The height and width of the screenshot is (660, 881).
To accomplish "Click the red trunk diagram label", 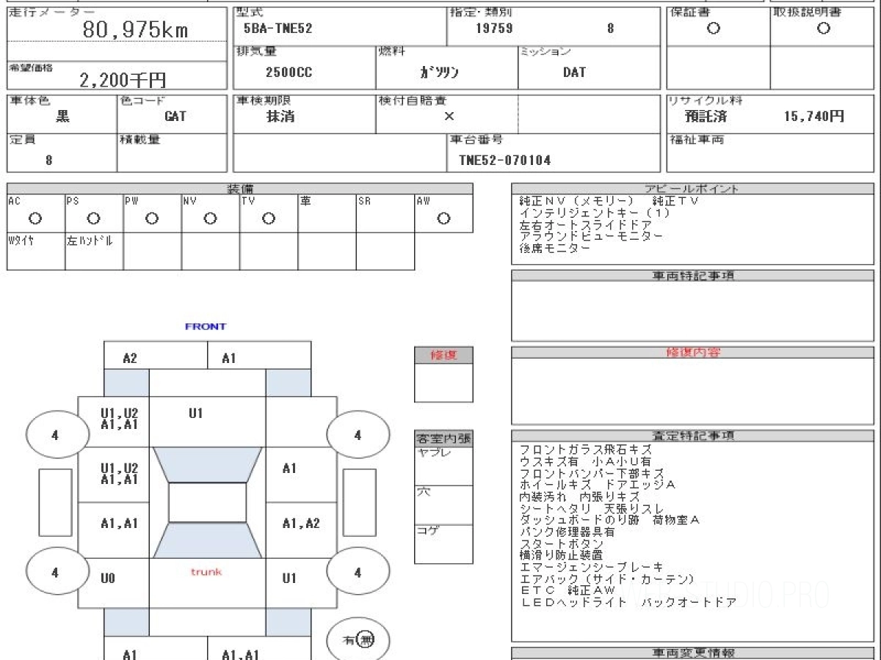I will tap(206, 572).
